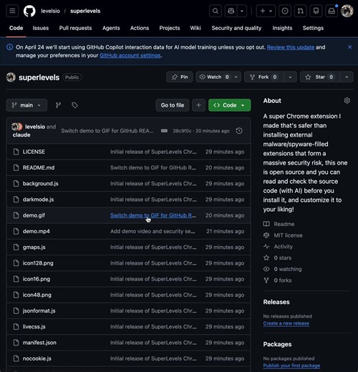Image resolution: width=358 pixels, height=372 pixels.
Task: Open the create new plus menu
Action: click(x=266, y=11)
